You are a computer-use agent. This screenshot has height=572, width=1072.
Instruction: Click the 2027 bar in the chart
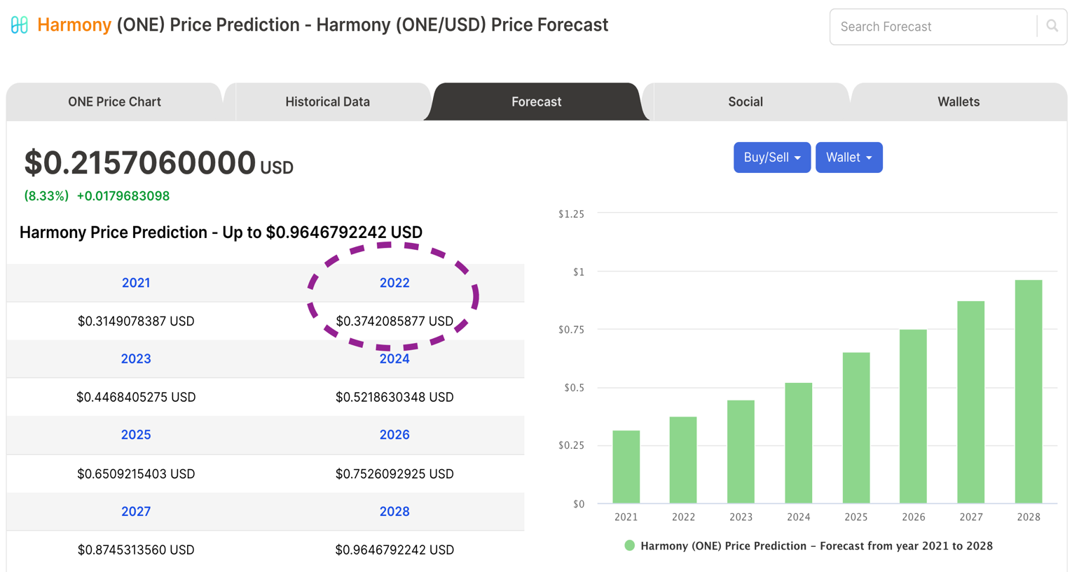[x=971, y=403]
